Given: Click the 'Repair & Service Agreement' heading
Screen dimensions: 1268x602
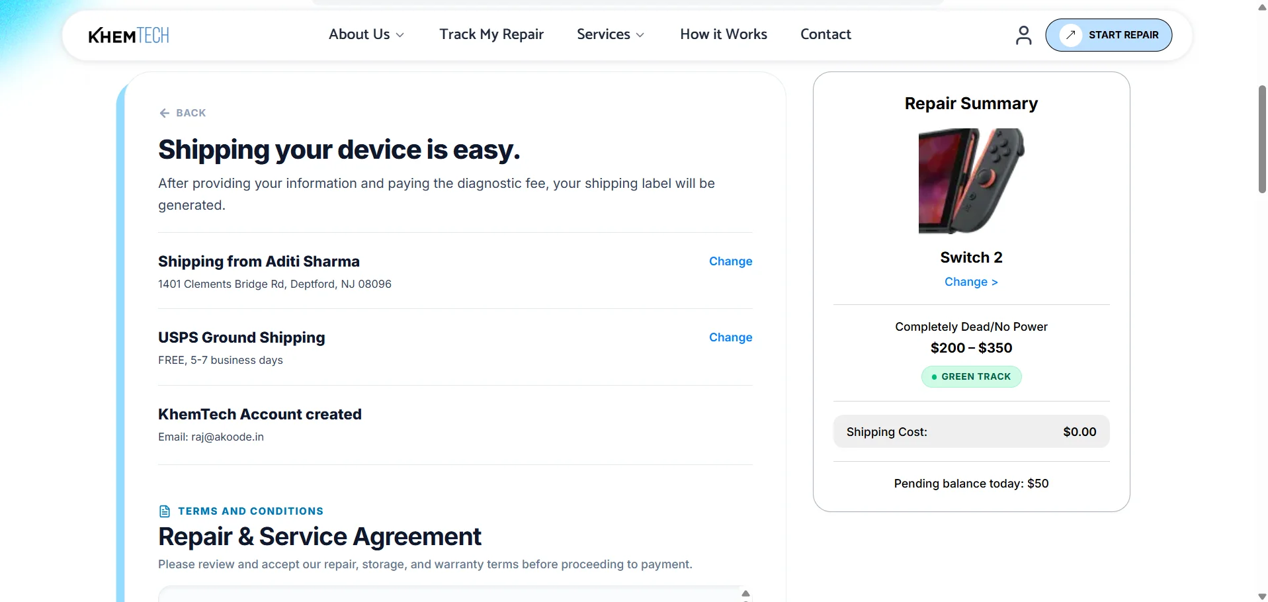Looking at the screenshot, I should click(x=319, y=537).
